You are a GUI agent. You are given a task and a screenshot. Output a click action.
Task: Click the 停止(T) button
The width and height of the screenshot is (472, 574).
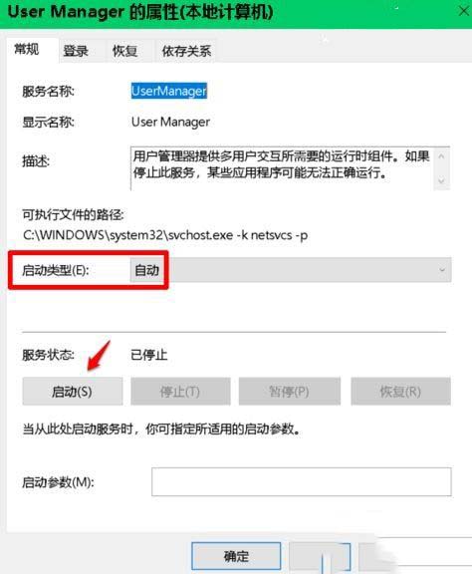click(x=180, y=392)
